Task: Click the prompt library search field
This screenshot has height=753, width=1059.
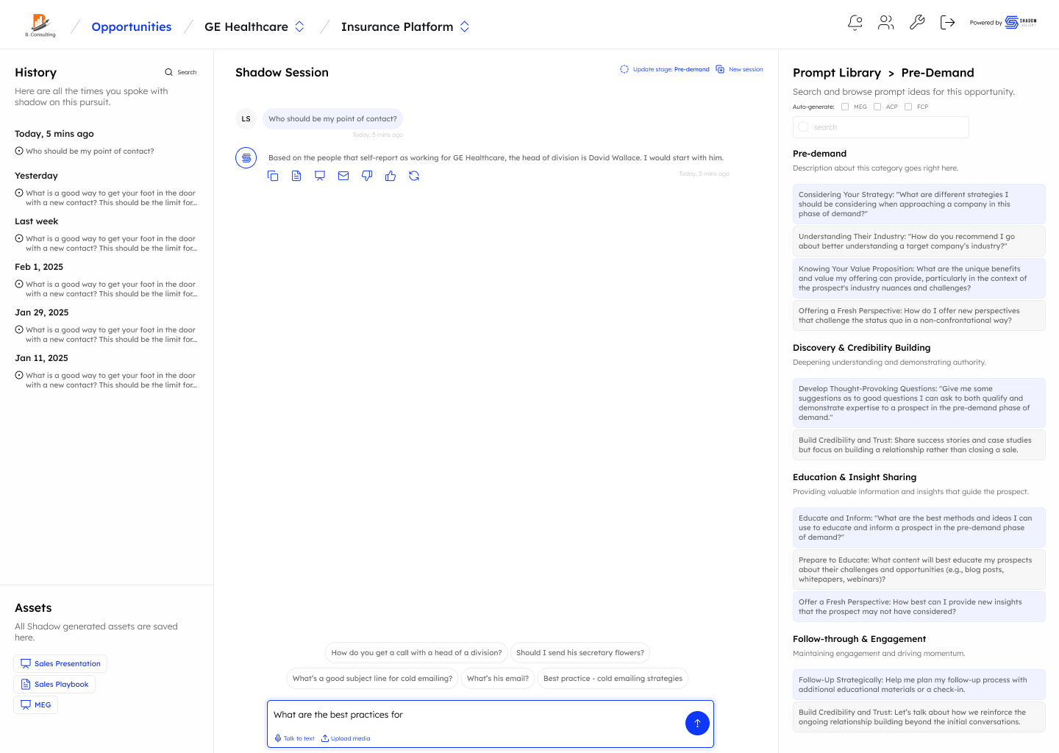Action: click(x=880, y=127)
